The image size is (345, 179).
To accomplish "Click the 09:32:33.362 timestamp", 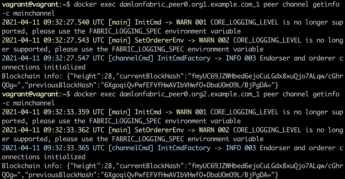I will pos(66,130).
